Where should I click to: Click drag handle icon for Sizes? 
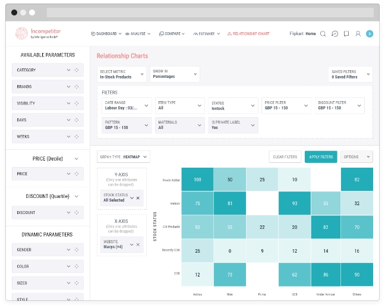[x=77, y=283]
